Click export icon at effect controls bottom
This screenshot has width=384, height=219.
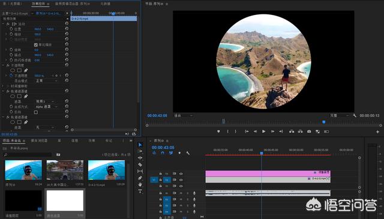(134, 134)
